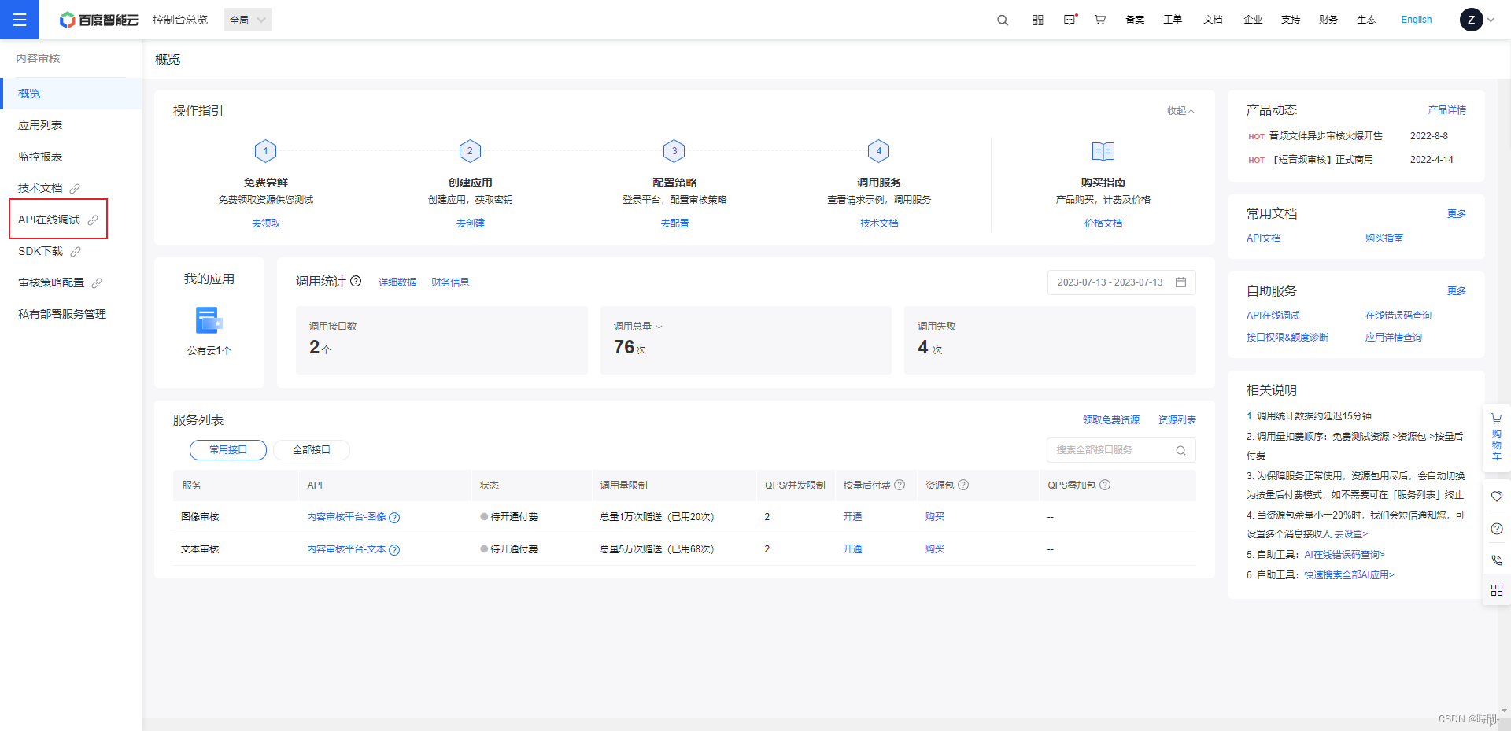Open the 详细数据 link
1511x731 pixels.
(397, 282)
